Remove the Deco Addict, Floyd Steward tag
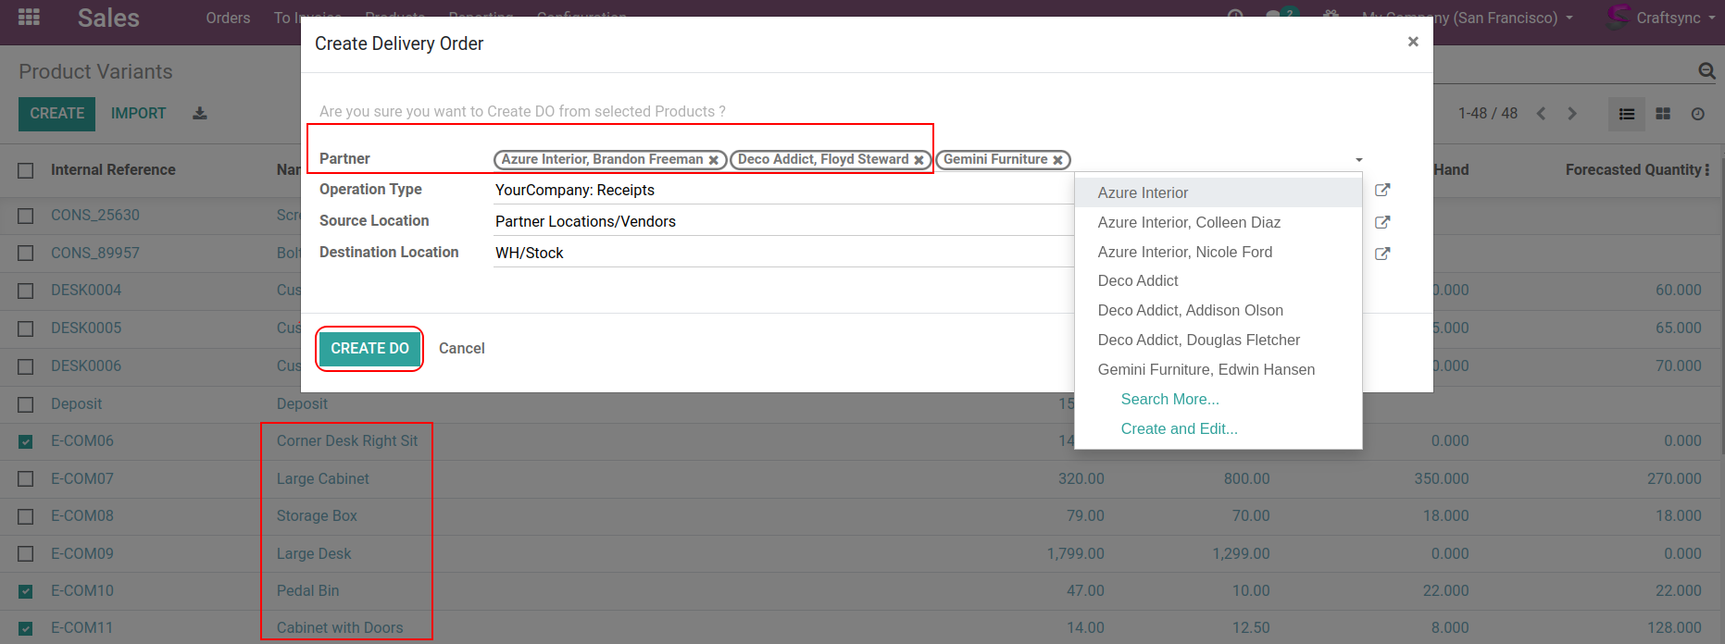 click(x=919, y=160)
